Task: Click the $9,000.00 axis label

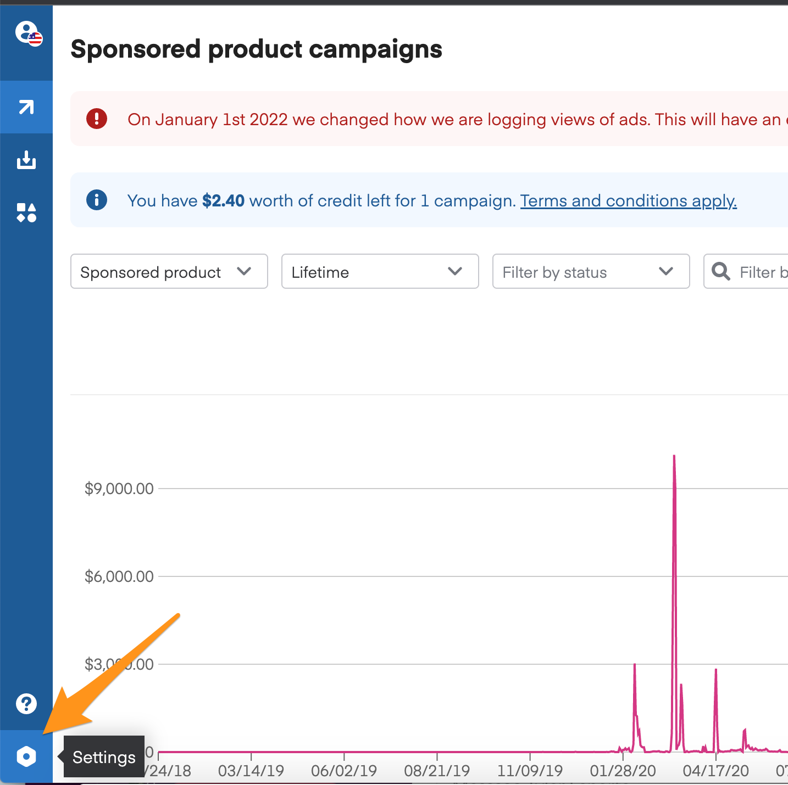Action: tap(119, 488)
